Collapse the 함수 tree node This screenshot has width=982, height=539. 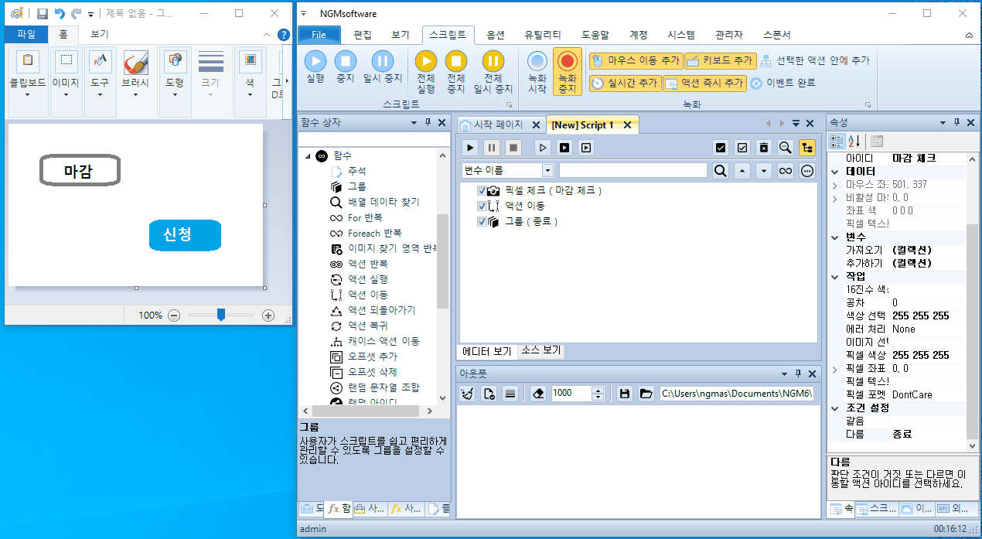(308, 155)
